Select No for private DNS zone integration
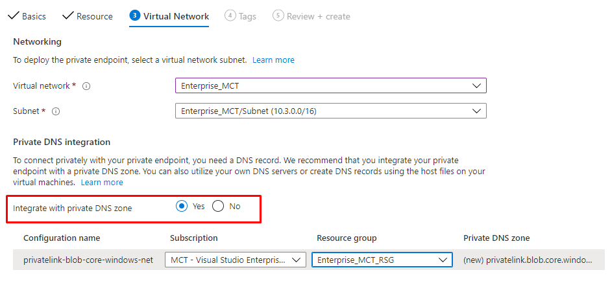Viewport: 610px width, 281px height. pos(218,206)
